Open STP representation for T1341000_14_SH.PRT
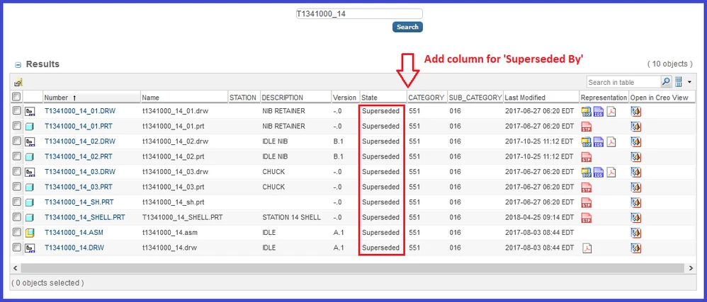This screenshot has height=302, width=707. coord(586,202)
